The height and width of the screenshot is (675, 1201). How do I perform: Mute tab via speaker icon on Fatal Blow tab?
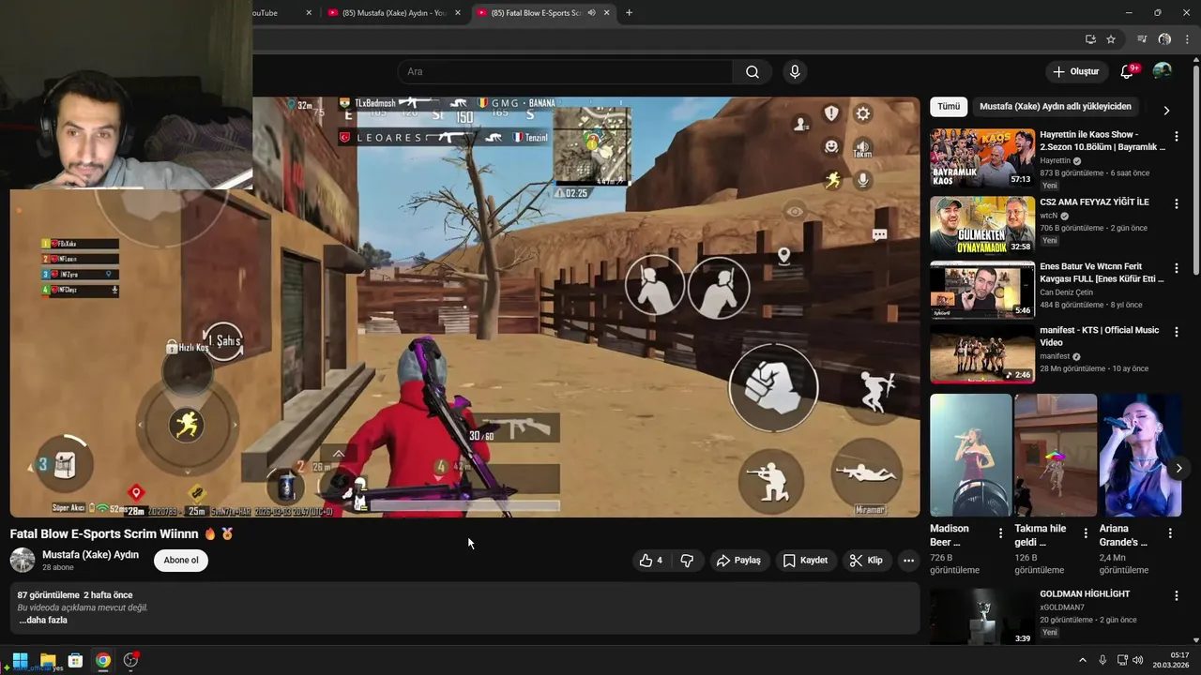pos(591,13)
